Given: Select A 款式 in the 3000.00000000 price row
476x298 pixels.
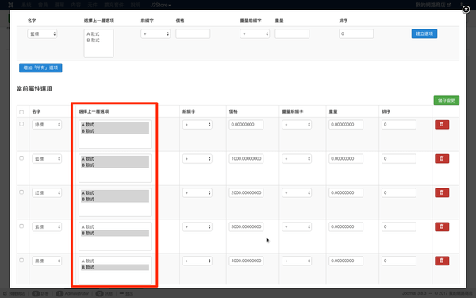Looking at the screenshot, I should [115, 226].
